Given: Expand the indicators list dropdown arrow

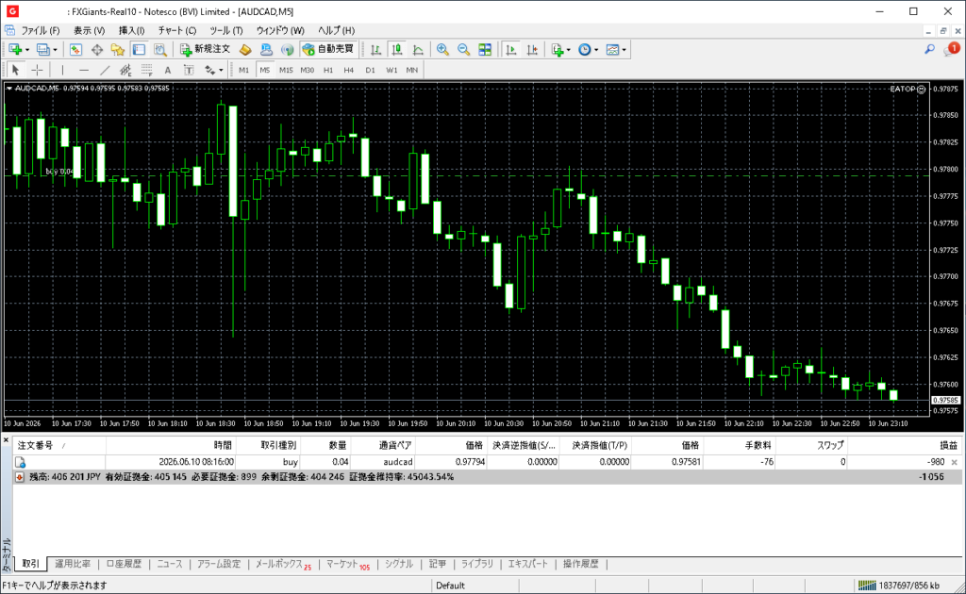Looking at the screenshot, I should coord(568,50).
